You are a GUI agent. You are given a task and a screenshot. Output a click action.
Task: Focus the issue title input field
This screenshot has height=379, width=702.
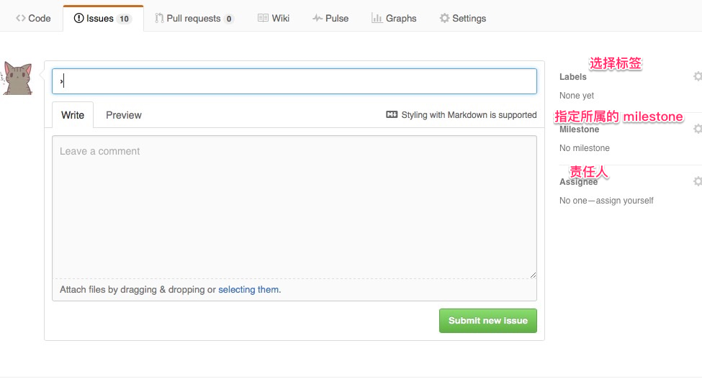click(x=294, y=81)
